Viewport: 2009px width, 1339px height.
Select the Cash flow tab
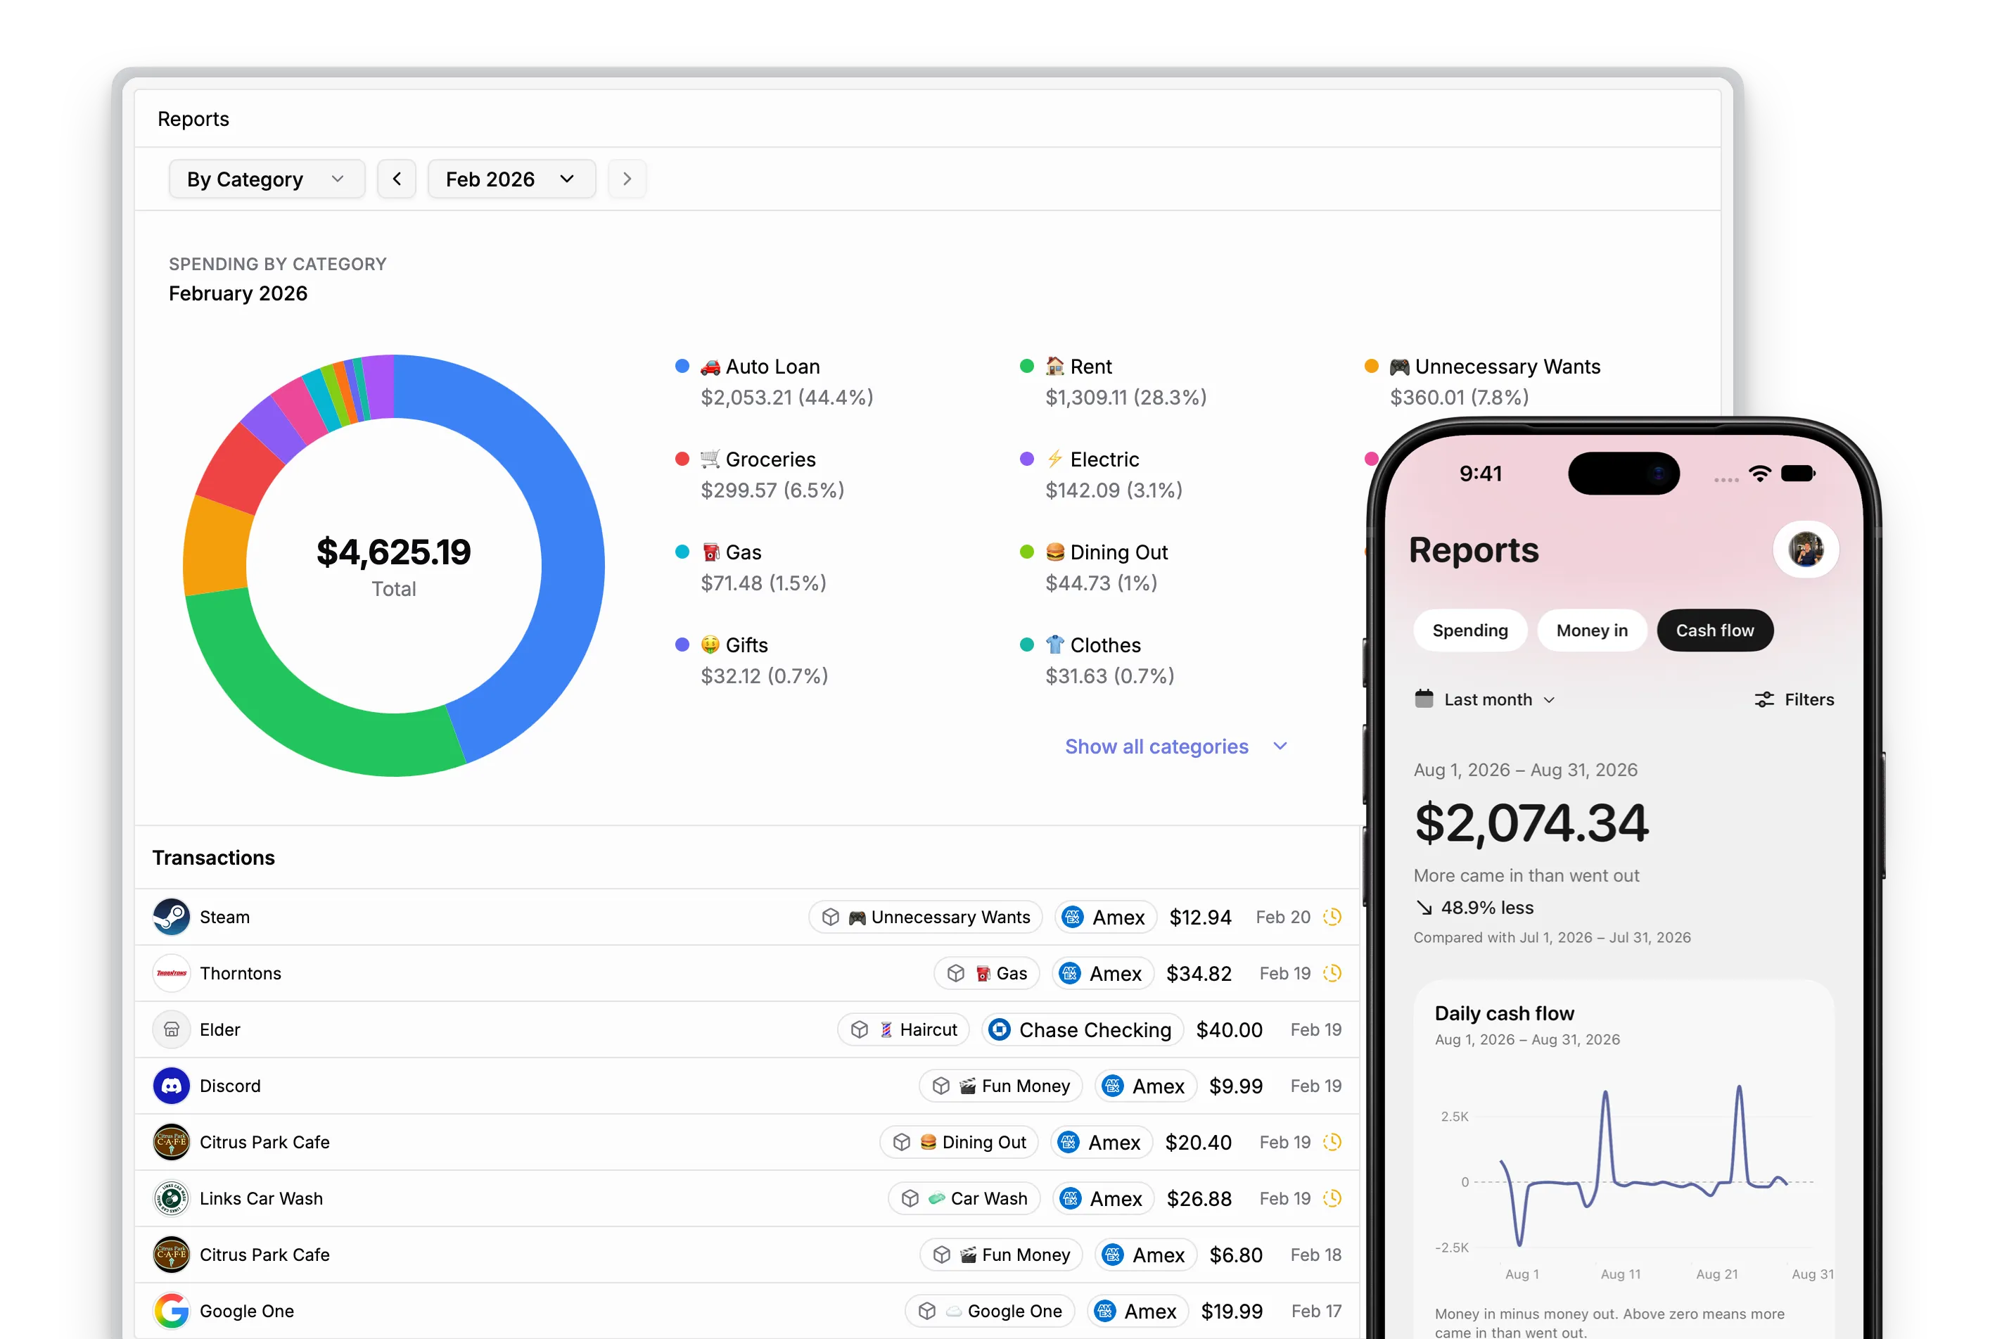(x=1714, y=630)
